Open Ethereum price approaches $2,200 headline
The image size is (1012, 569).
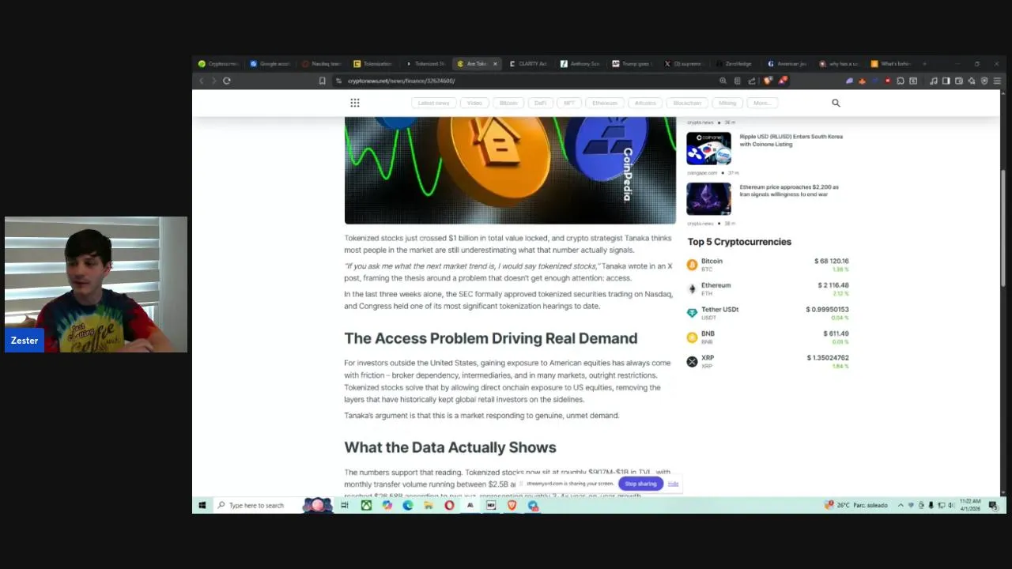(x=789, y=190)
